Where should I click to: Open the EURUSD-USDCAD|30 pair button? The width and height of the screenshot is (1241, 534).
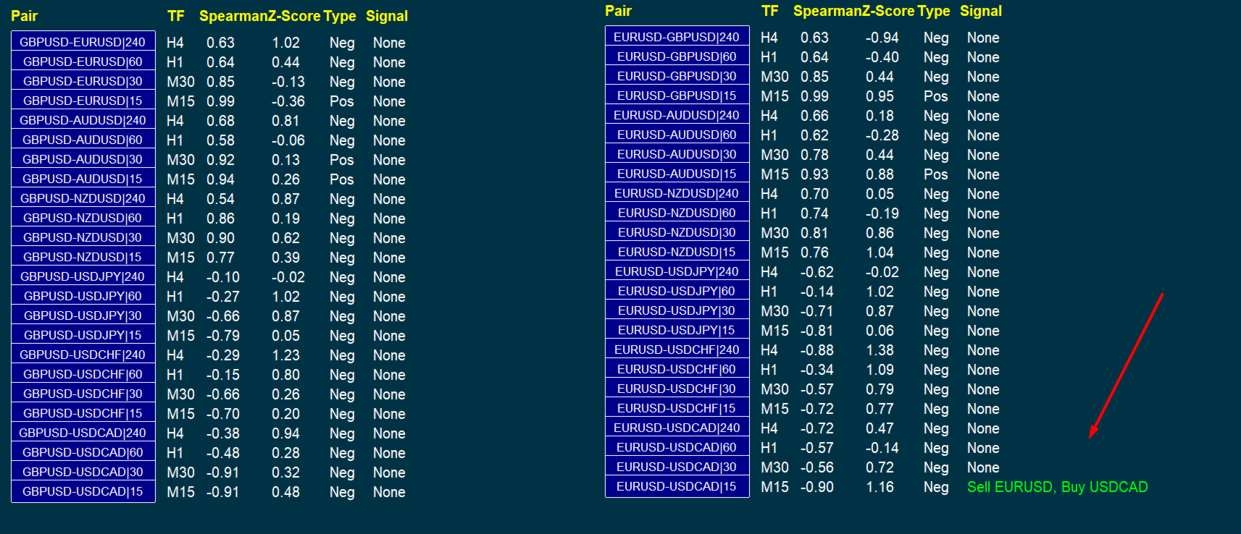tap(677, 467)
